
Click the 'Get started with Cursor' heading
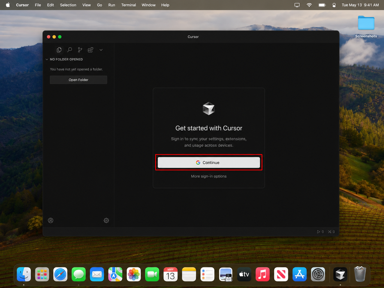click(x=209, y=128)
